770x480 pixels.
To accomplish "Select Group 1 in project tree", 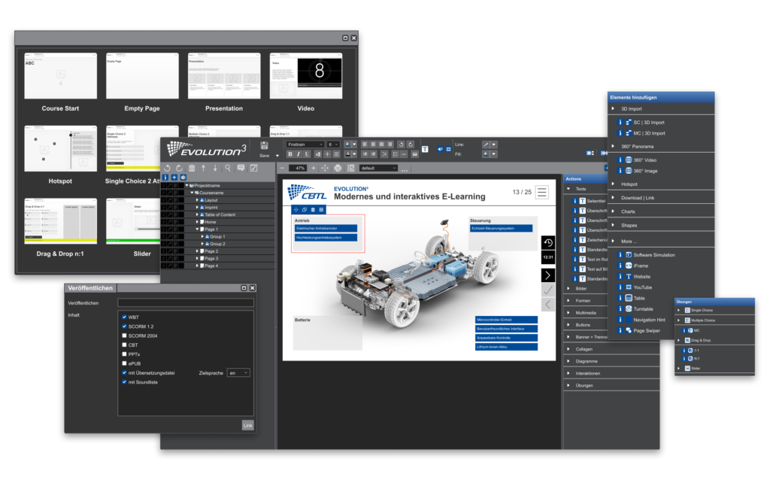I will click(x=217, y=237).
